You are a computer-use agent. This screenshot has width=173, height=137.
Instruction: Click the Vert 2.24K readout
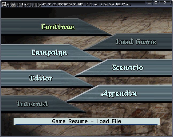[x=101, y=4]
